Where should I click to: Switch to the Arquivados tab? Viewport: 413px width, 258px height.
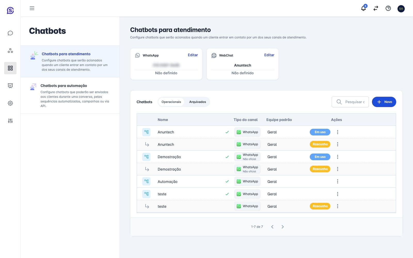point(197,102)
